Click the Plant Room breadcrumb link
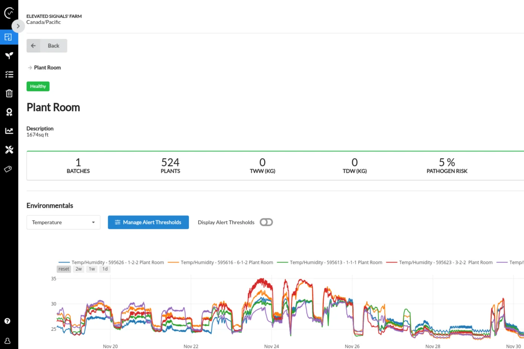The height and width of the screenshot is (349, 524). (47, 67)
